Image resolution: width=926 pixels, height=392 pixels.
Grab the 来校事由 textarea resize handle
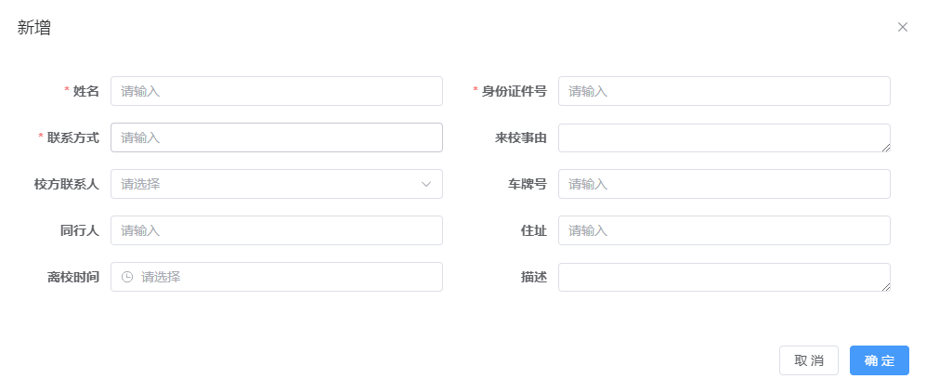tap(886, 148)
